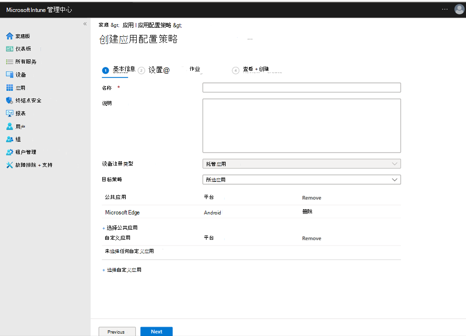Open the 家庭版 home icon in sidebar
466x336 pixels.
(x=10, y=36)
